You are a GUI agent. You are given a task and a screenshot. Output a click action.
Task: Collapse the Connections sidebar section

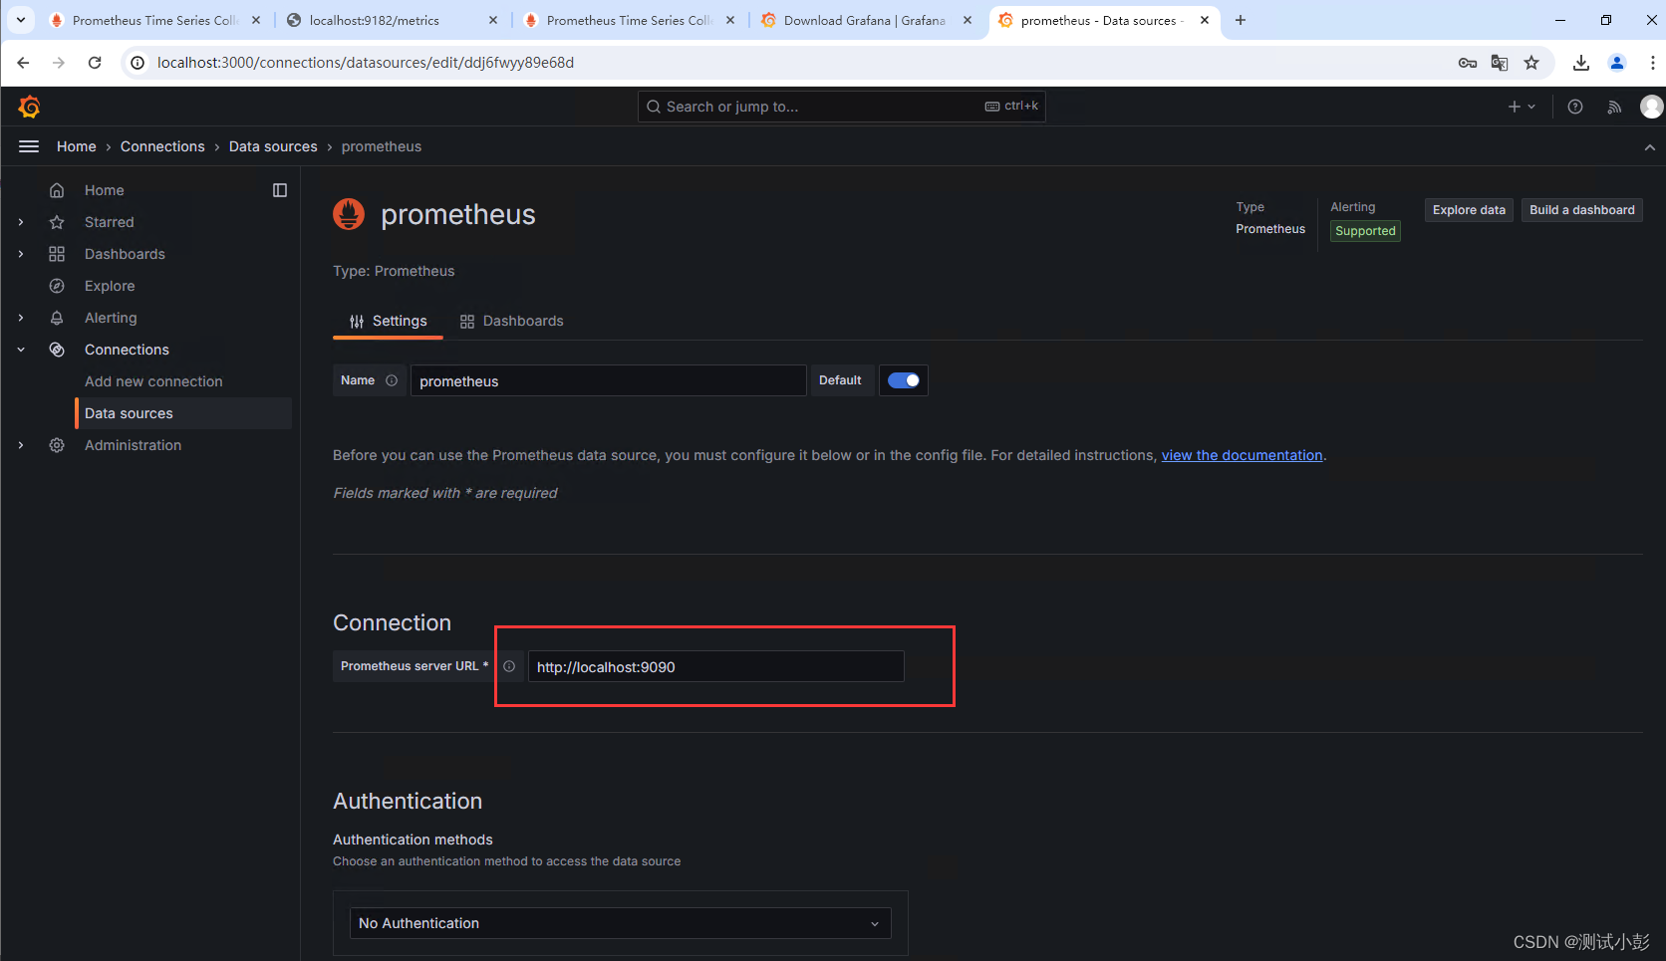[20, 350]
